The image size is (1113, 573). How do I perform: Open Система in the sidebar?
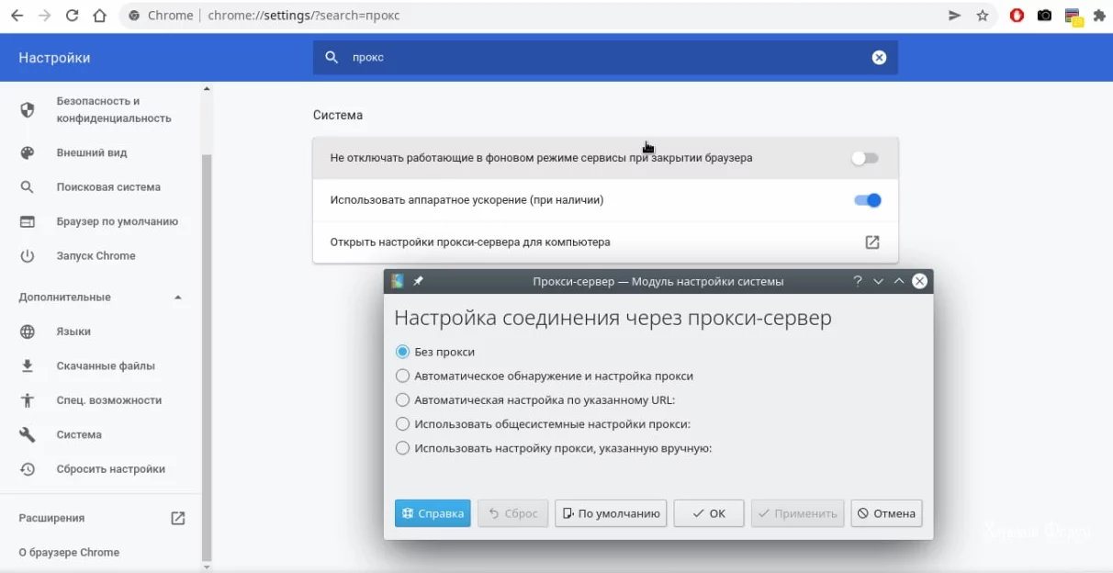point(99,434)
